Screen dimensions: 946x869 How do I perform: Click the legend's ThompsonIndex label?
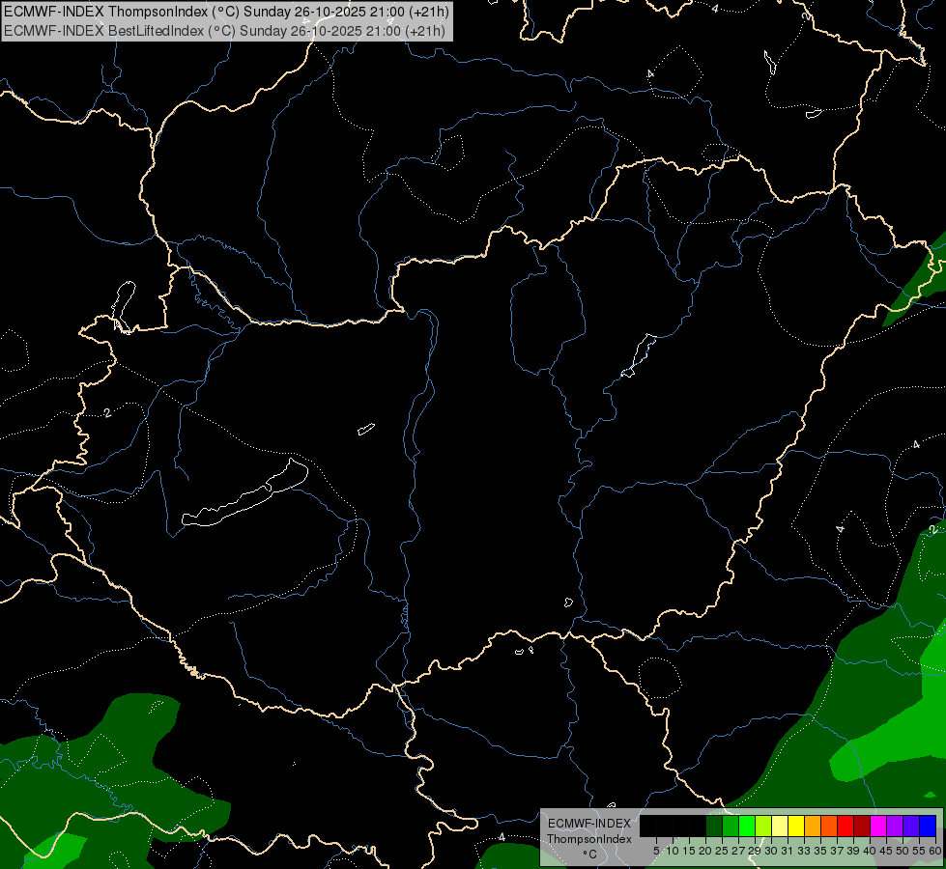pos(589,839)
